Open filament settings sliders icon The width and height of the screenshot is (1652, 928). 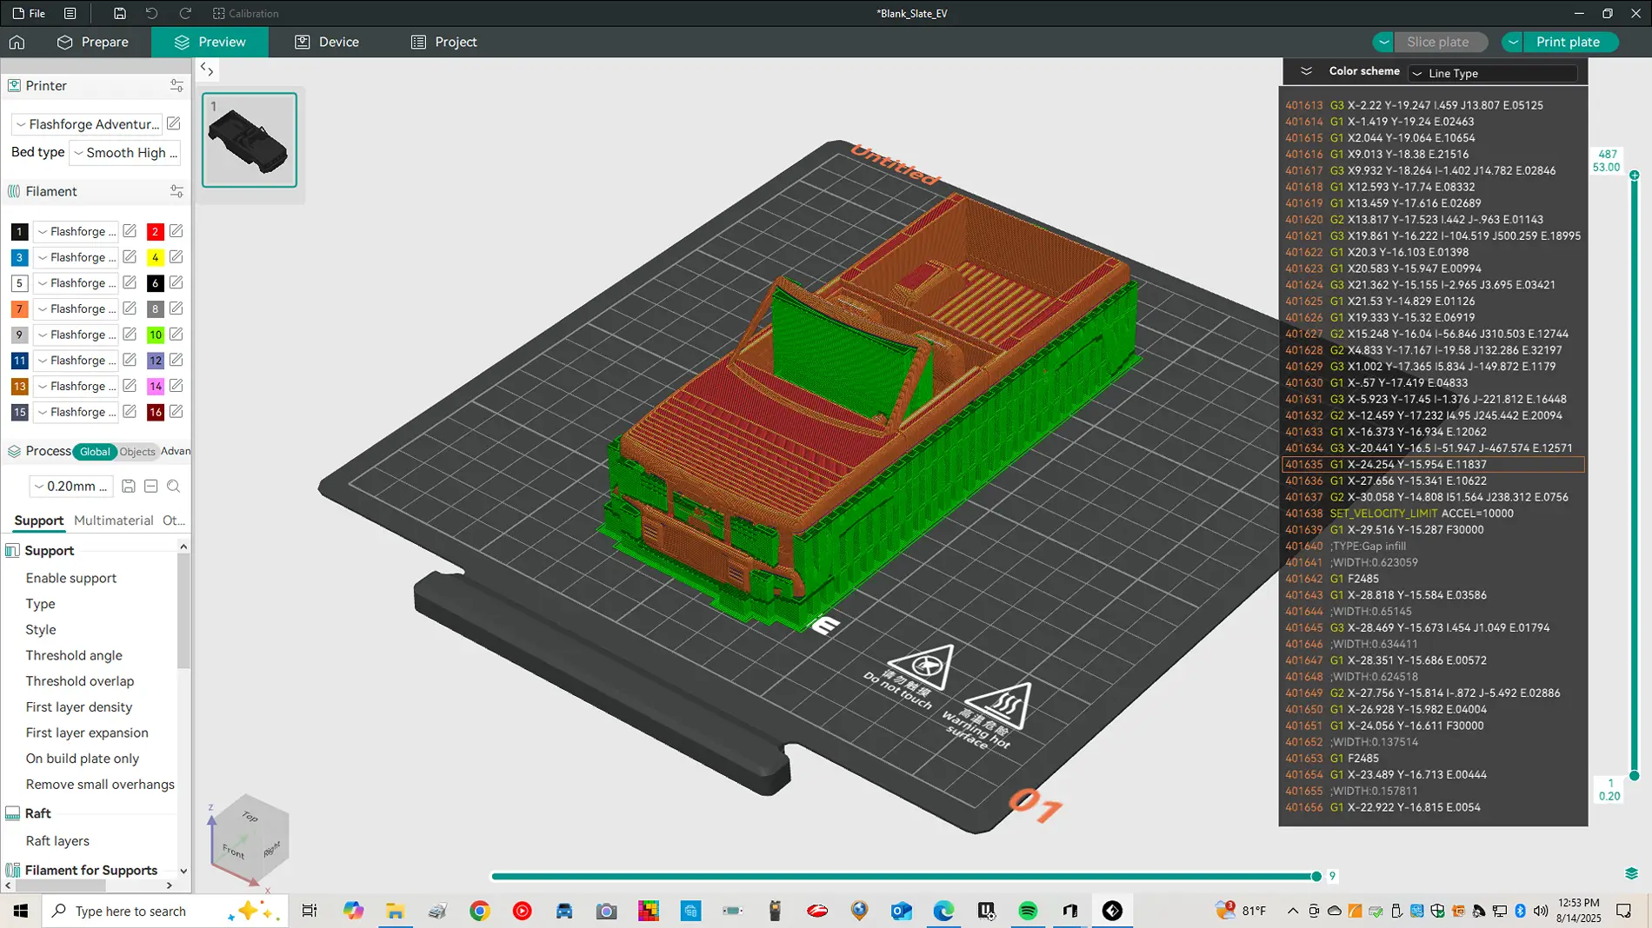177,191
